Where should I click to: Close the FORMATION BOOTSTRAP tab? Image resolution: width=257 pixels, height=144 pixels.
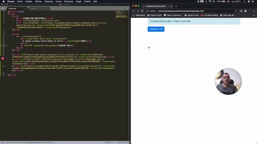[x=171, y=6]
